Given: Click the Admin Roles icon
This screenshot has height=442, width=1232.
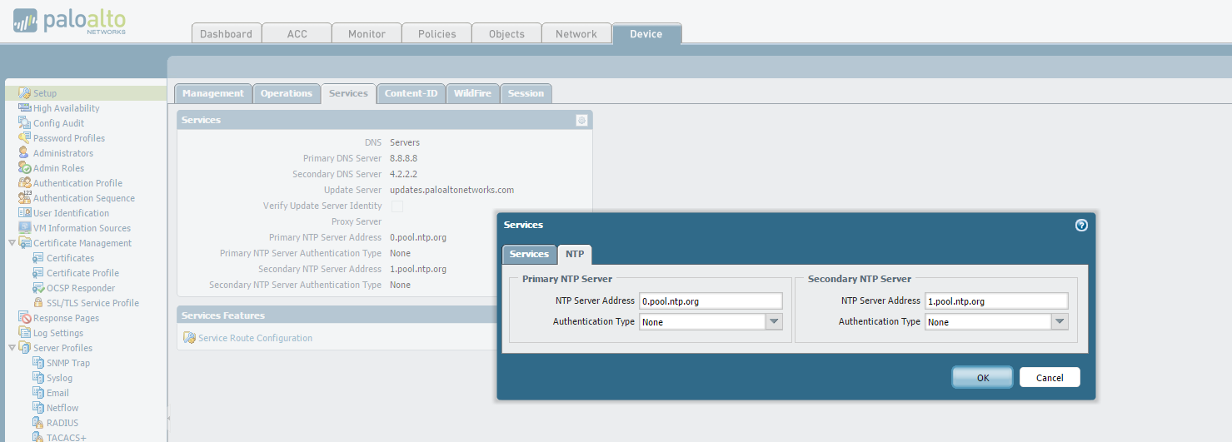Looking at the screenshot, I should click(x=25, y=168).
